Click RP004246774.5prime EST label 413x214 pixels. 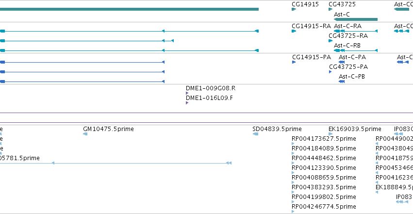coord(324,207)
